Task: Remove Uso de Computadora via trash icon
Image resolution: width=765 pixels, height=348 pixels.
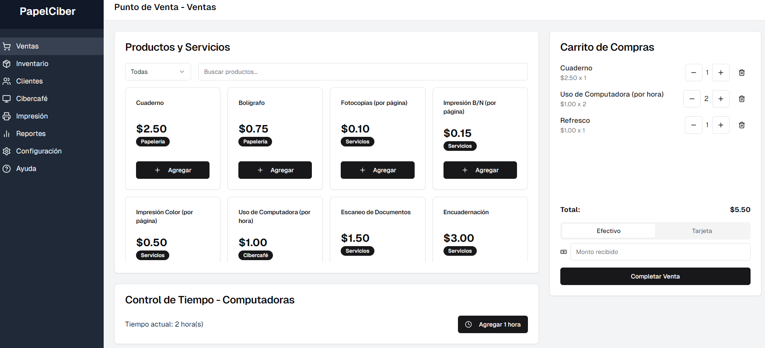Action: coord(742,99)
